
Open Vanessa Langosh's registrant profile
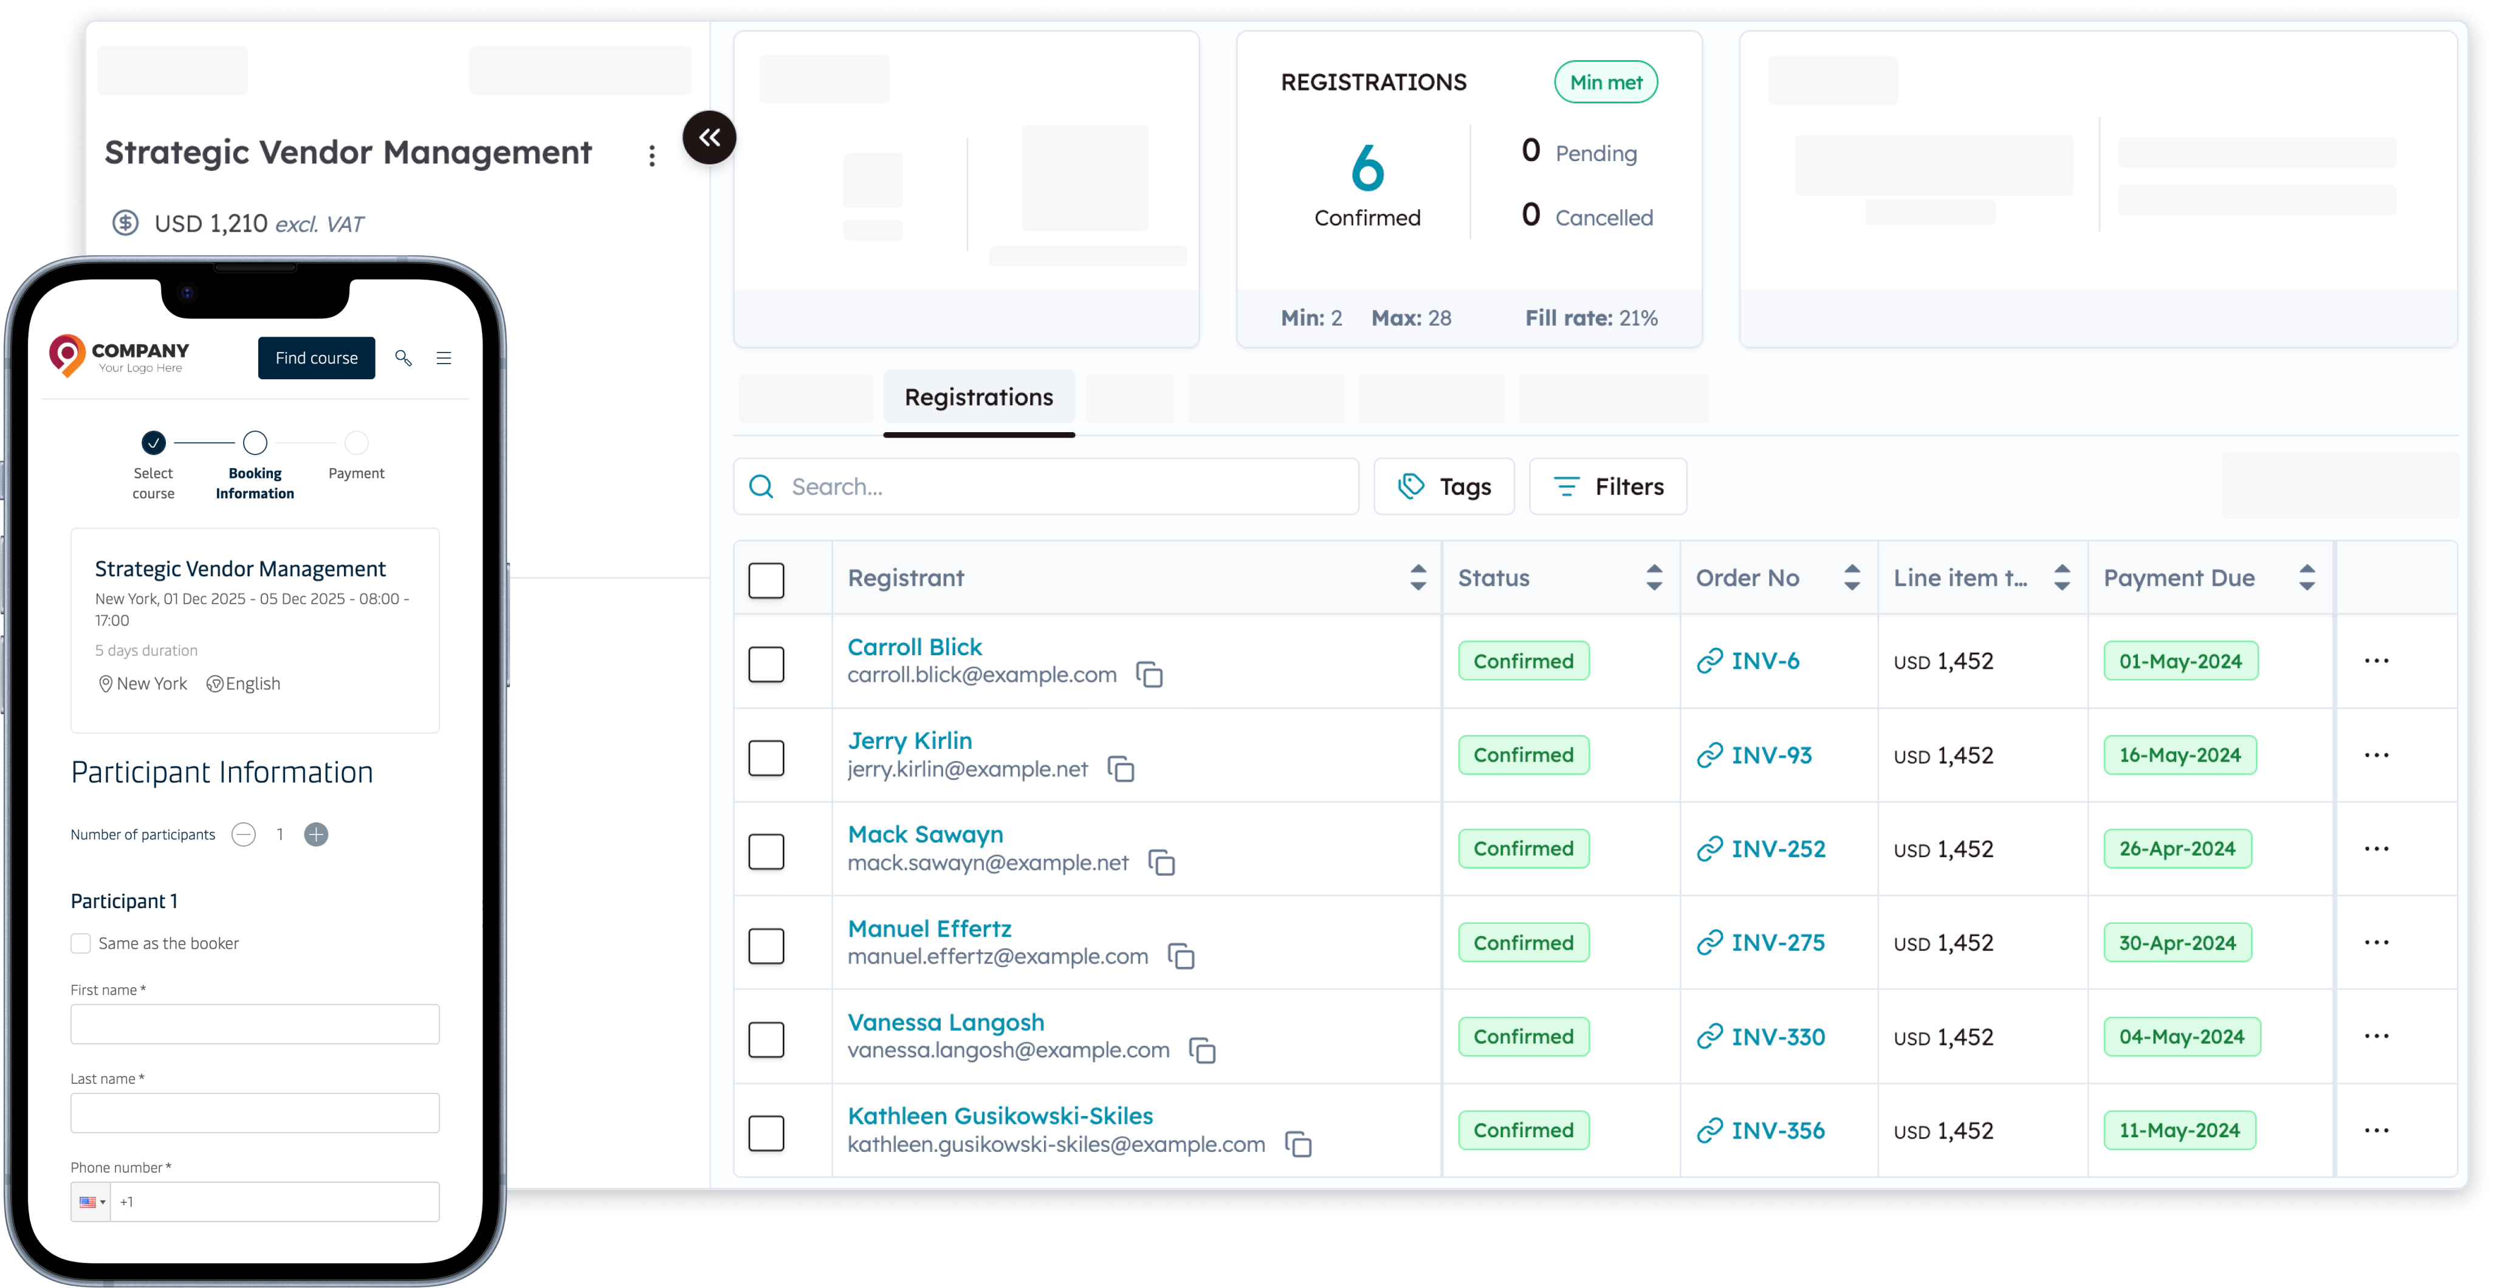pyautogui.click(x=946, y=1022)
